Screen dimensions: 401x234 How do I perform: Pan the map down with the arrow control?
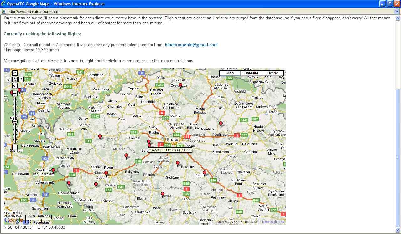(x=15, y=86)
